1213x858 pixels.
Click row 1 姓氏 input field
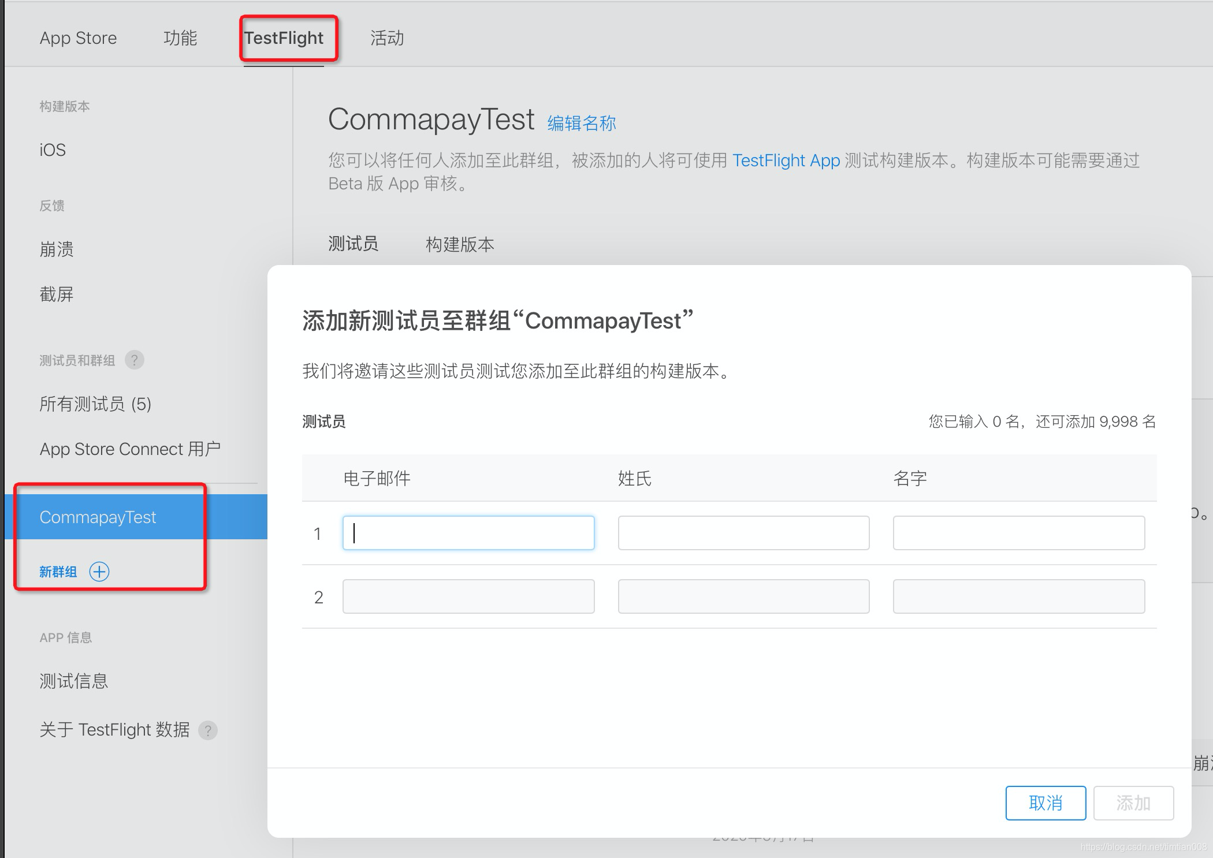pyautogui.click(x=743, y=533)
